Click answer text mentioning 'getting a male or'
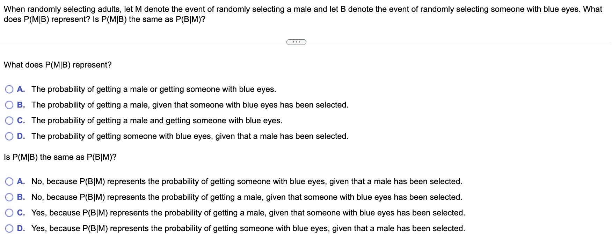 point(153,89)
